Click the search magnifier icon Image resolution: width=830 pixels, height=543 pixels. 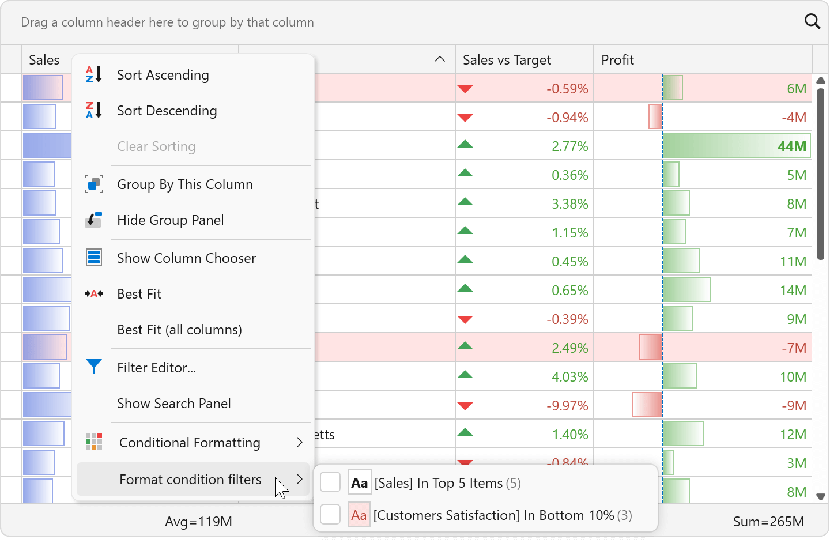tap(812, 22)
